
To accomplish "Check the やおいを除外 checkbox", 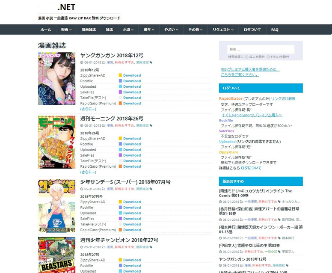I will click(x=268, y=57).
